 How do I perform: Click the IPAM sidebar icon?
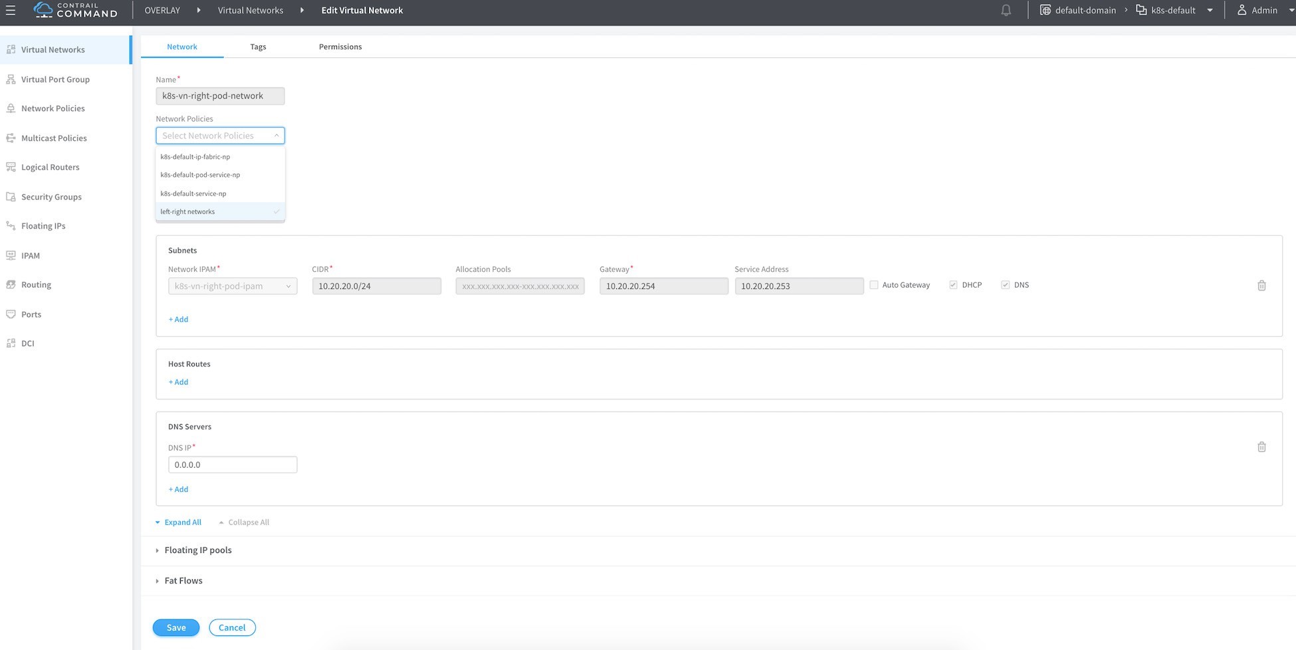click(x=11, y=255)
